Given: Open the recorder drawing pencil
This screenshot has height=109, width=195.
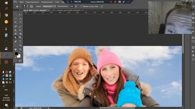Looking at the screenshot, I should point(124,2).
